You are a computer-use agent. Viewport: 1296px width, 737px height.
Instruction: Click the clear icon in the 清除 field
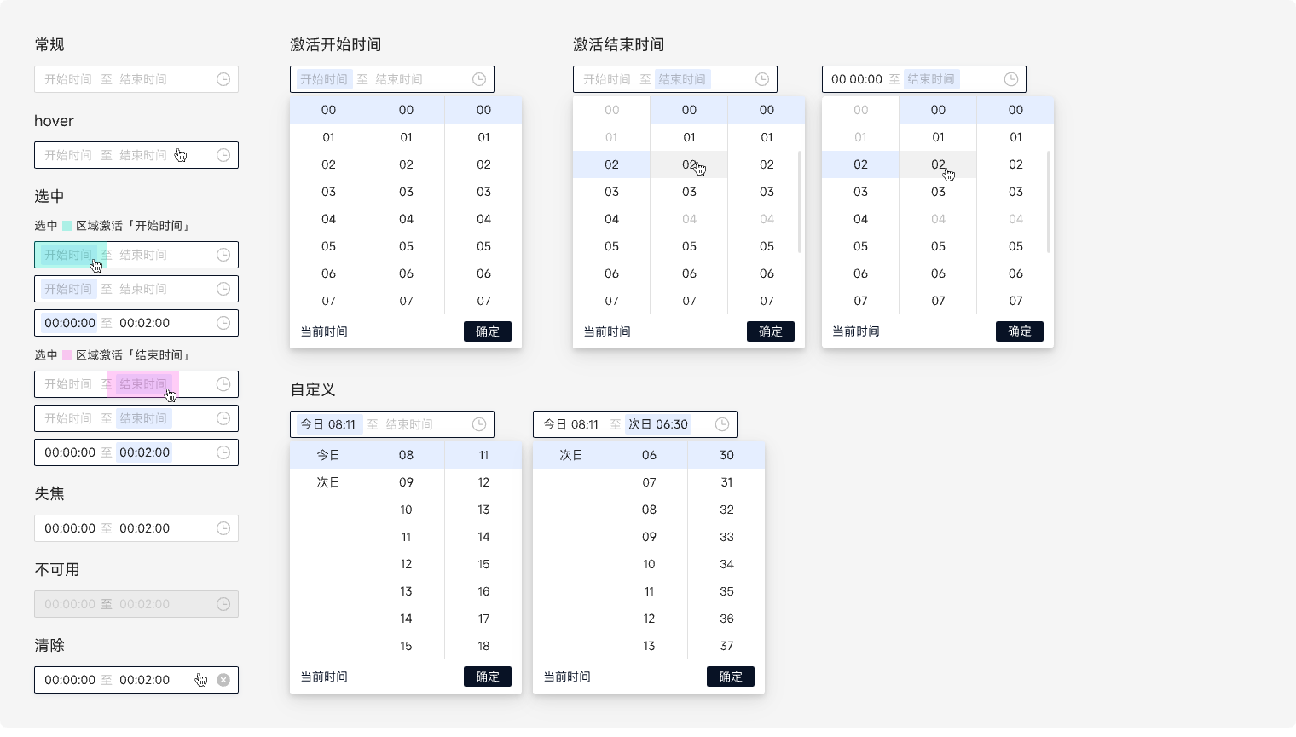point(223,680)
